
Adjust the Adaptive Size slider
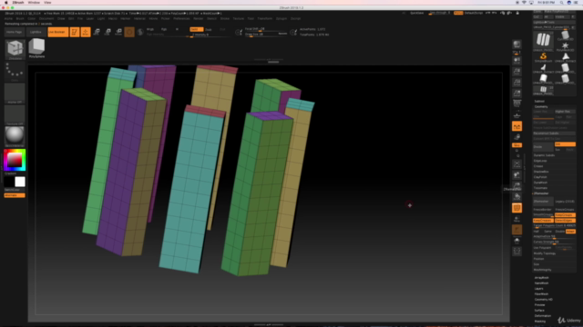(x=554, y=236)
